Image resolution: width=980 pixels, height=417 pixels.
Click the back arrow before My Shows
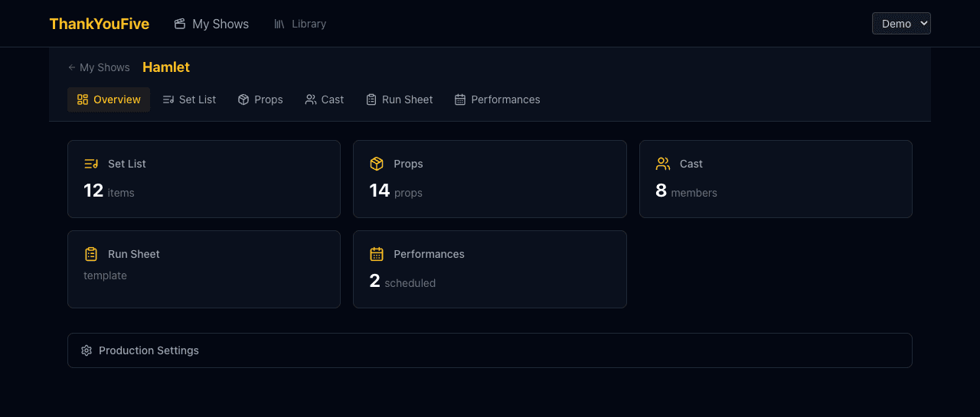coord(72,67)
